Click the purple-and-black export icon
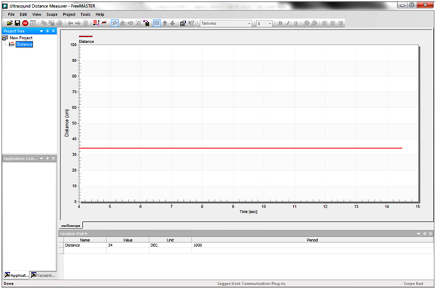437x289 pixels. pos(146,23)
